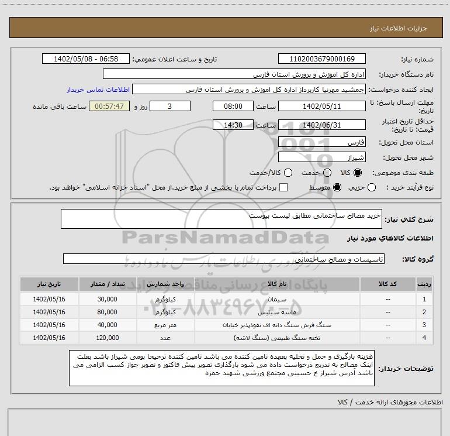Click the تعداد / مقدار column header
Screen dimensions: 450x436
click(108, 284)
